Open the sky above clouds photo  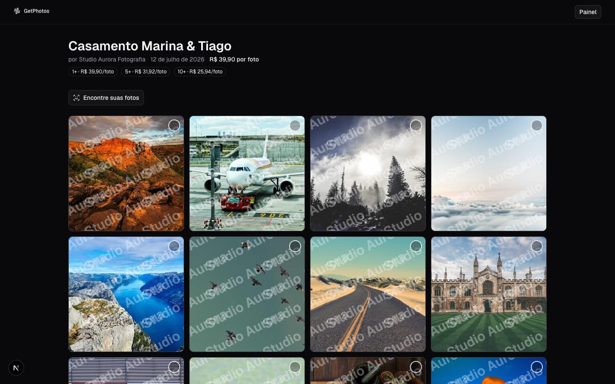489,174
